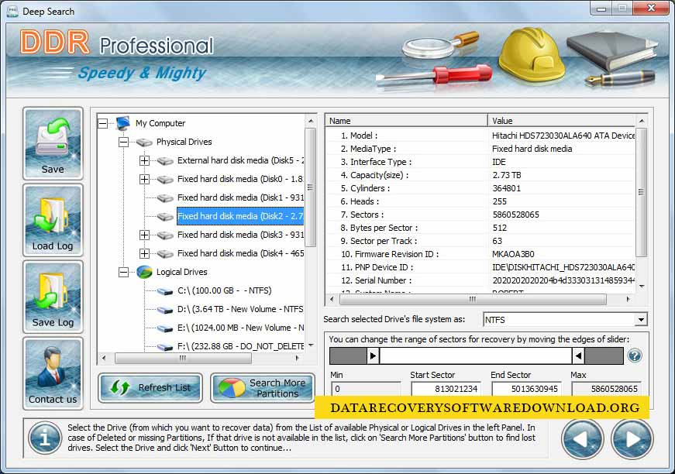Click the white sector range slider track
This screenshot has height=474, width=675.
476,355
